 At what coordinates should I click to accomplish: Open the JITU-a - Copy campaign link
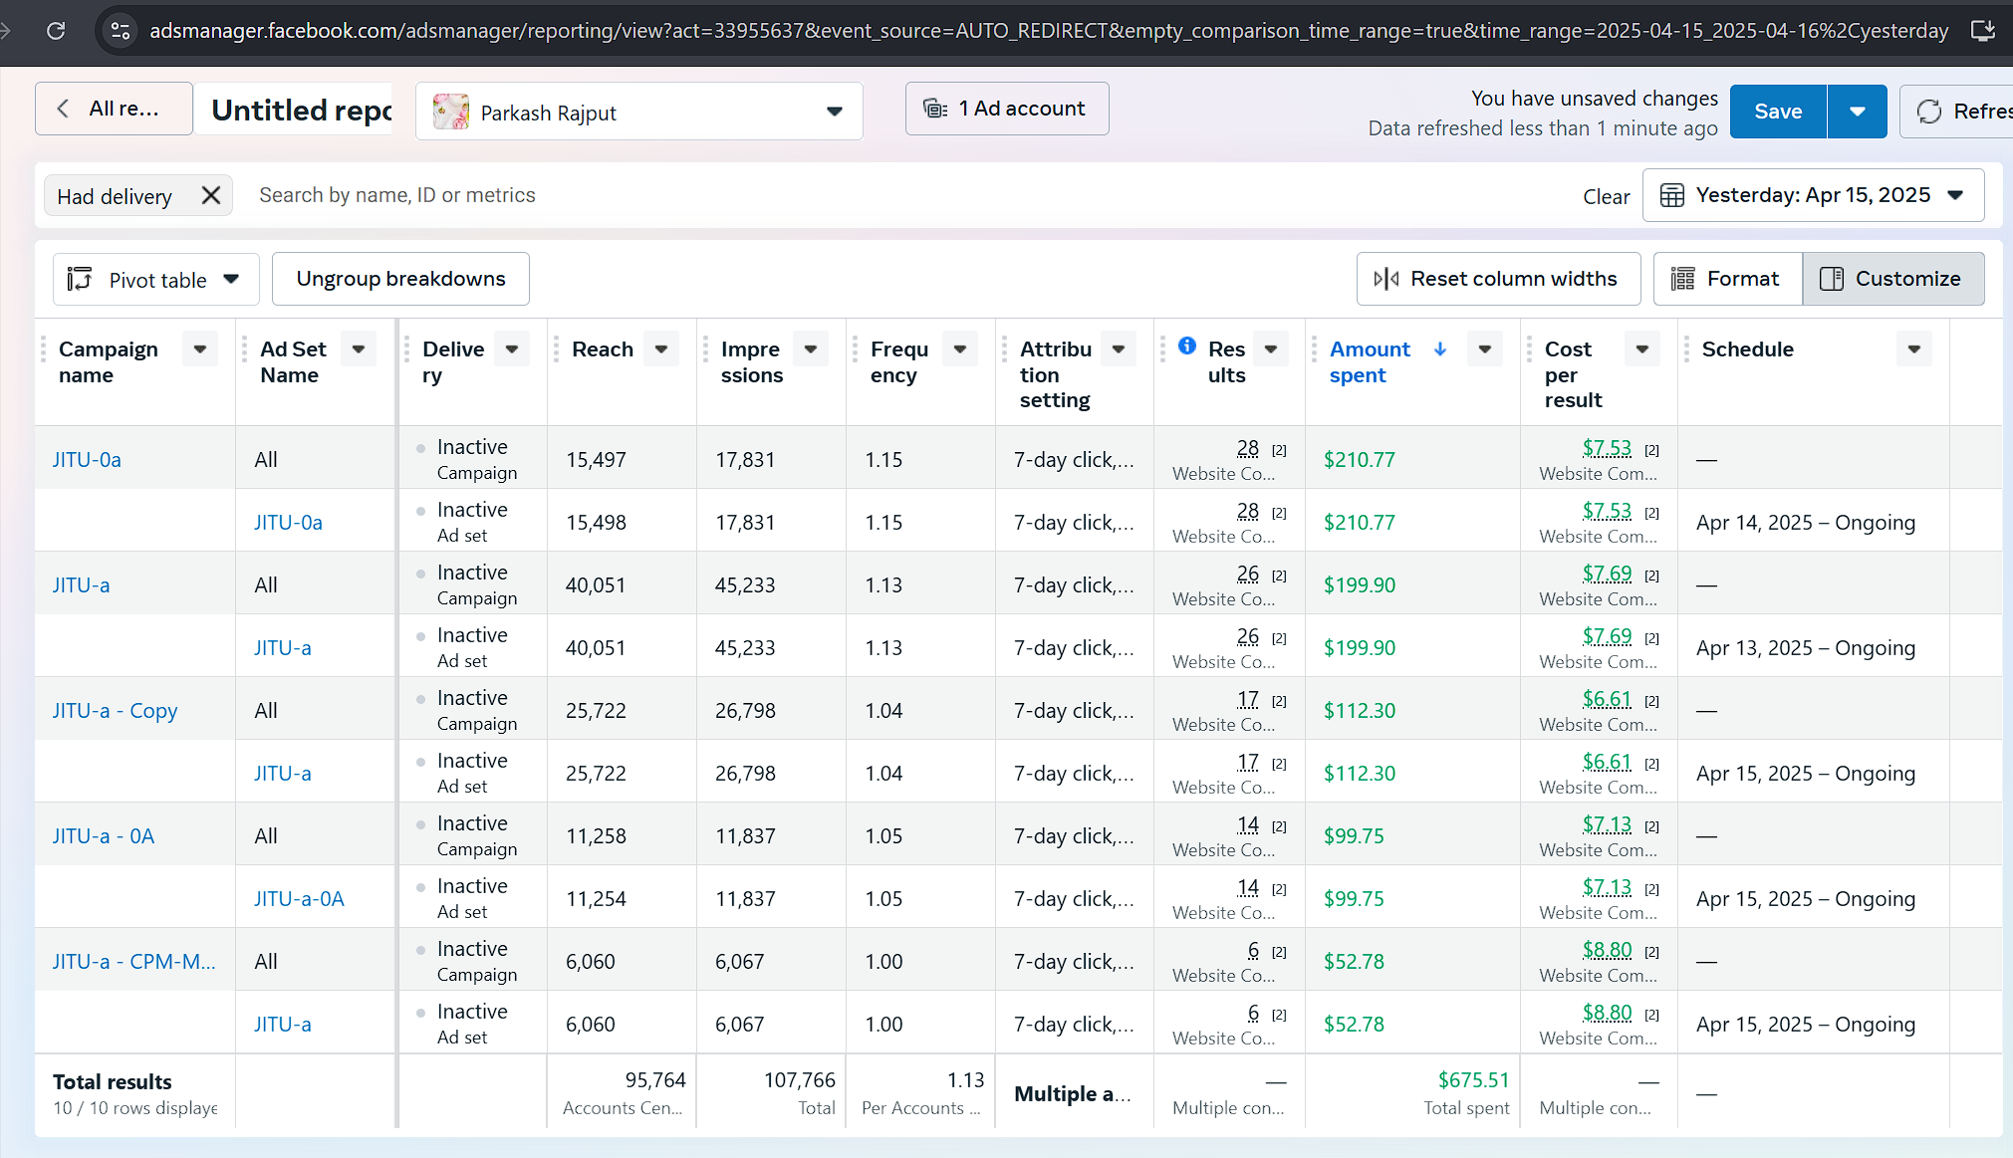115,711
